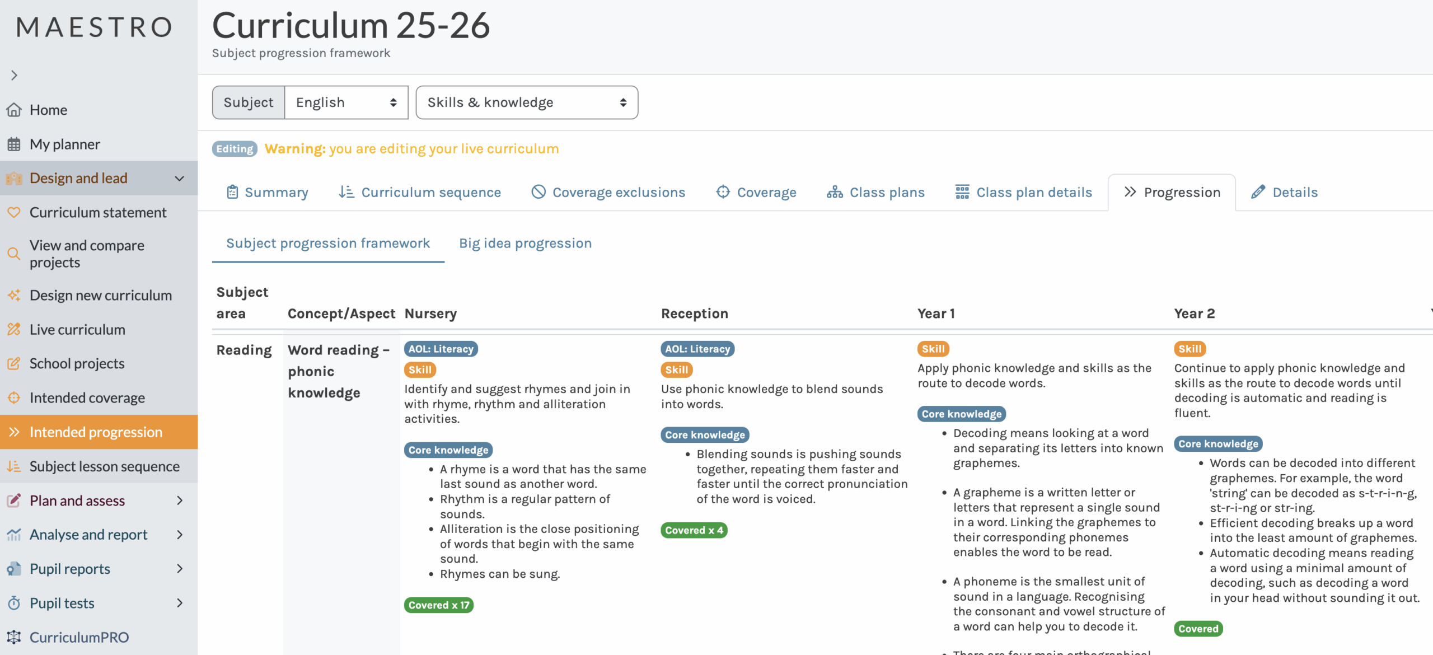
Task: Open the Pupil tests stopwatch icon
Action: click(x=14, y=603)
